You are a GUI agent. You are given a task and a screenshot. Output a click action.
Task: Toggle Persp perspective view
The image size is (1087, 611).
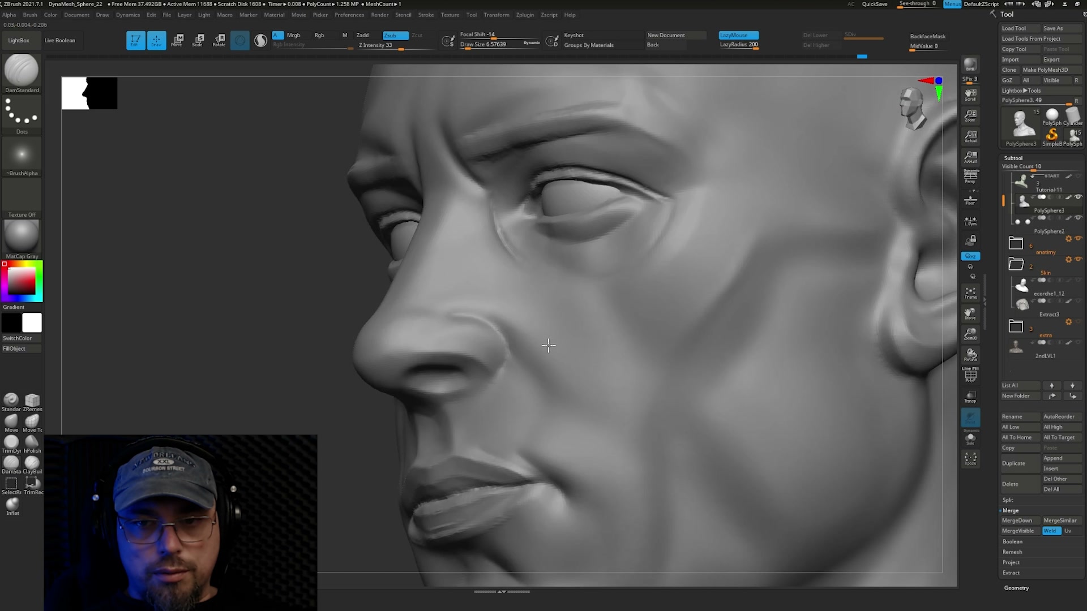click(970, 177)
